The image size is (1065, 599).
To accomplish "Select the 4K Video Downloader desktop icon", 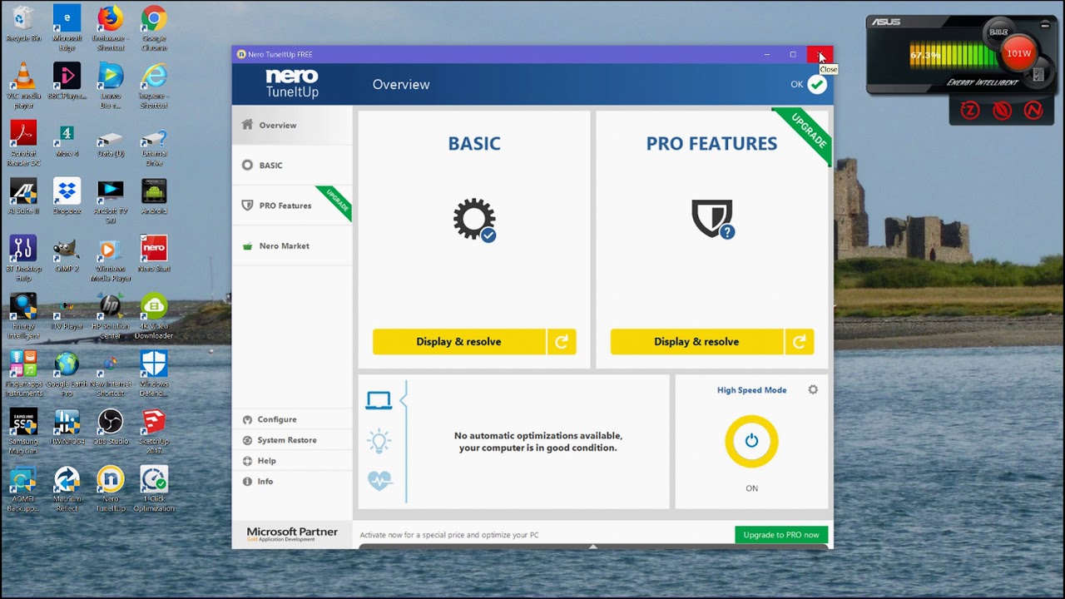I will [154, 316].
